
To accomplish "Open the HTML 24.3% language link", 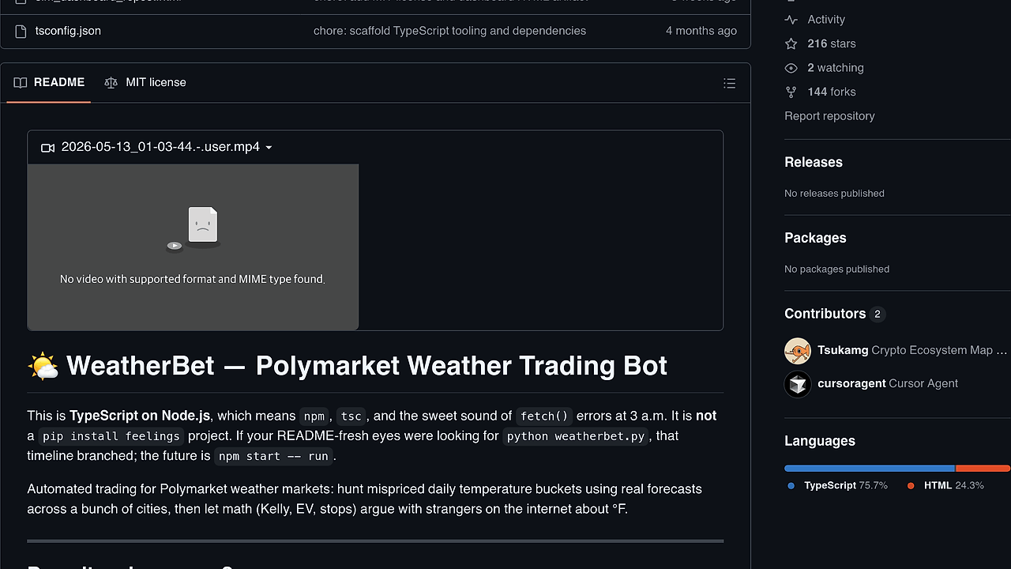I will [x=945, y=485].
